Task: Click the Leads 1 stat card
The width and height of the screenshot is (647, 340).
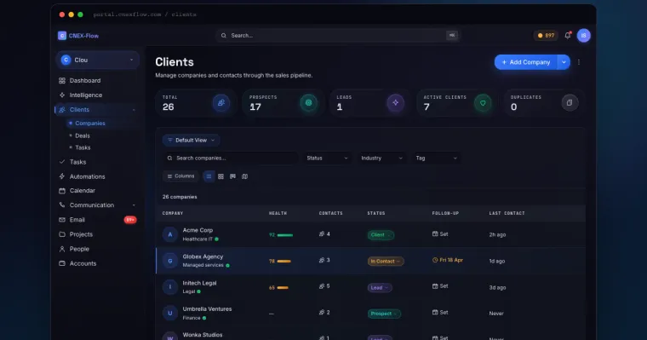Action: (x=370, y=103)
